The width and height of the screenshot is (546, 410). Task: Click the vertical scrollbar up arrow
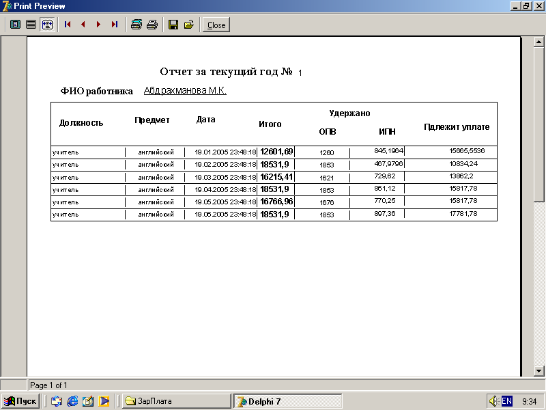(538, 42)
